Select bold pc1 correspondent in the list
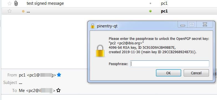Viewport: 217px width, 100px height. point(164,11)
